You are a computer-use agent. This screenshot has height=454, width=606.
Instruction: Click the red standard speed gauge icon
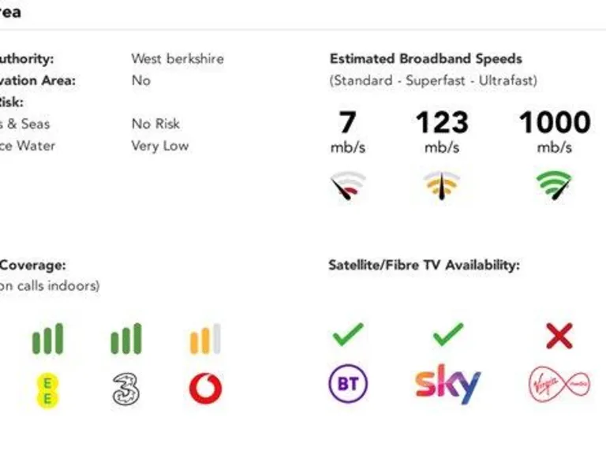(347, 185)
